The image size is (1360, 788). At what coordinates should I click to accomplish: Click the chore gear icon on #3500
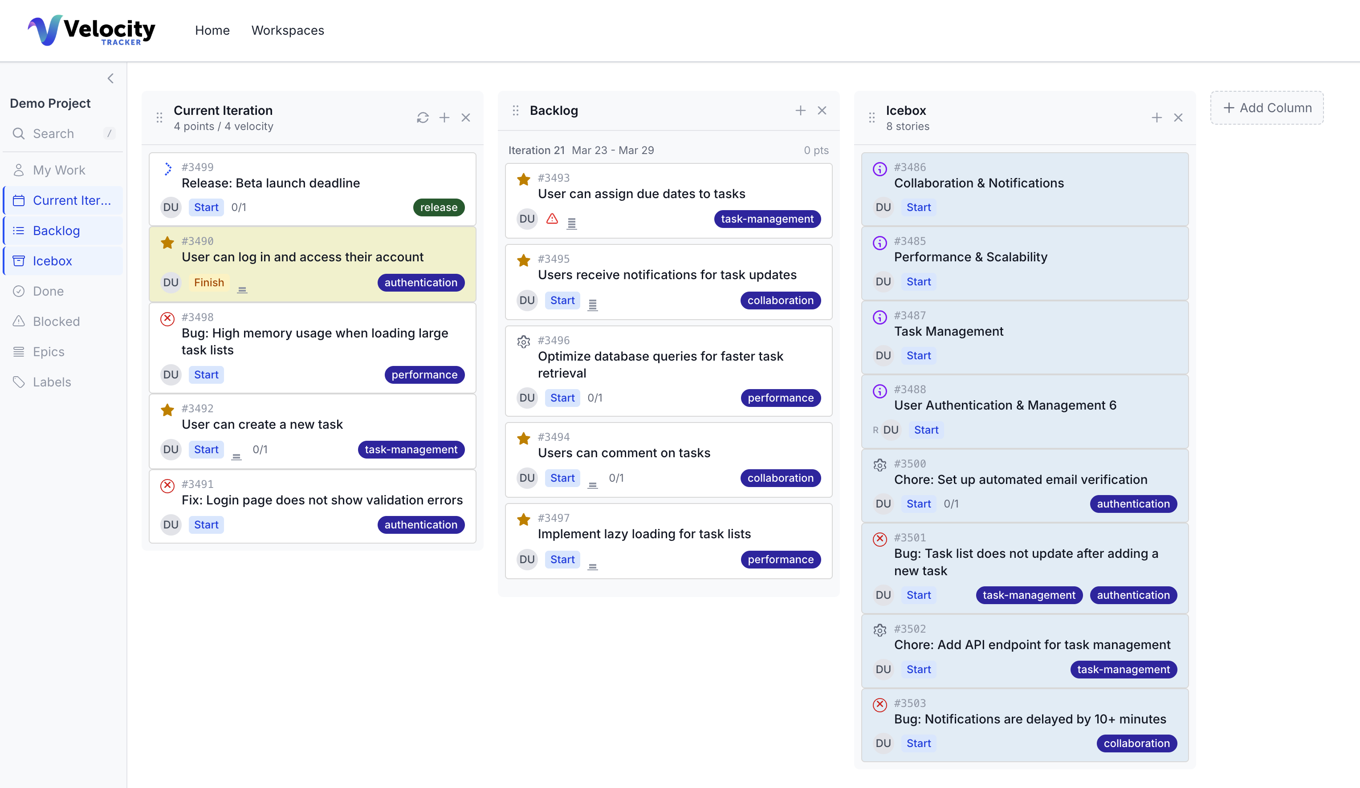point(880,464)
